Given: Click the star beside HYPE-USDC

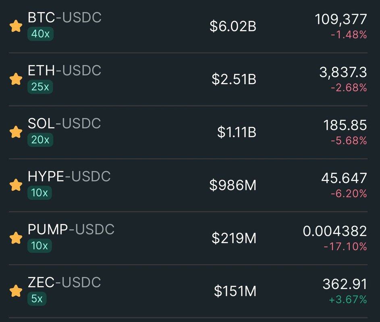Looking at the screenshot, I should tap(16, 185).
